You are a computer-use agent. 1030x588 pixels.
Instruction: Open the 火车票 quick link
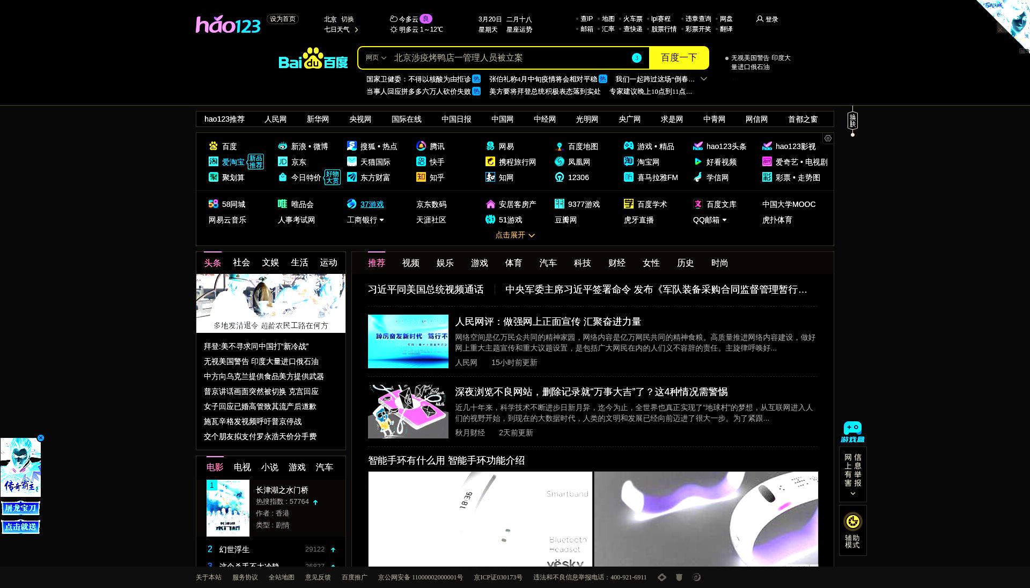click(x=633, y=19)
